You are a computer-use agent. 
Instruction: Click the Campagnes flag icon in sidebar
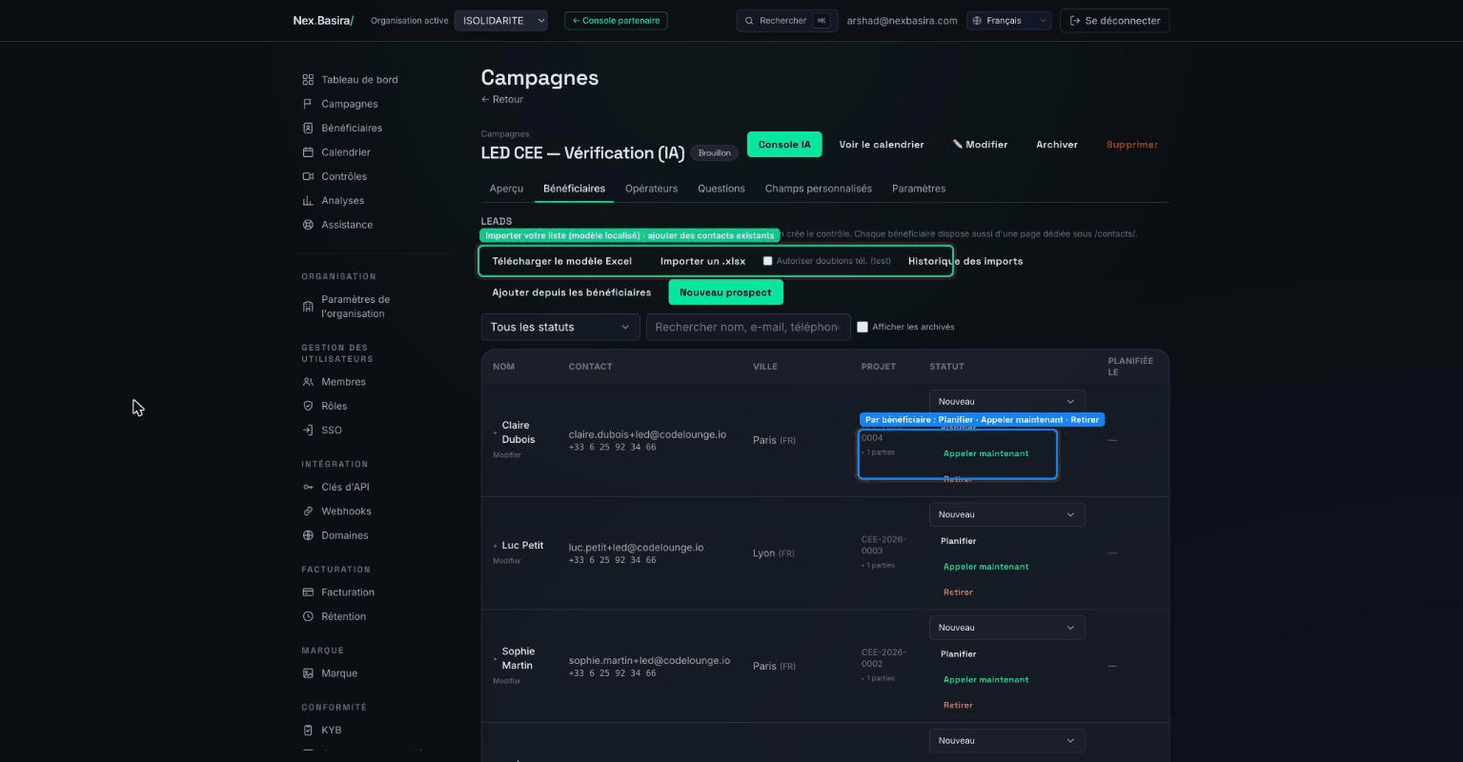pos(308,104)
